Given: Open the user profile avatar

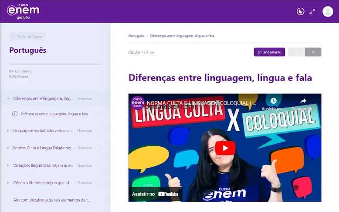Looking at the screenshot, I should coord(328,11).
